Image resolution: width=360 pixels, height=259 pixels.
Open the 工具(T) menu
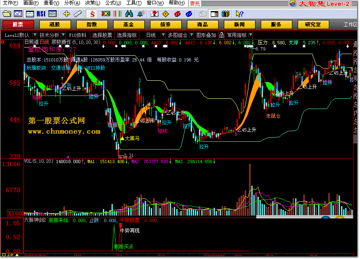click(x=134, y=3)
